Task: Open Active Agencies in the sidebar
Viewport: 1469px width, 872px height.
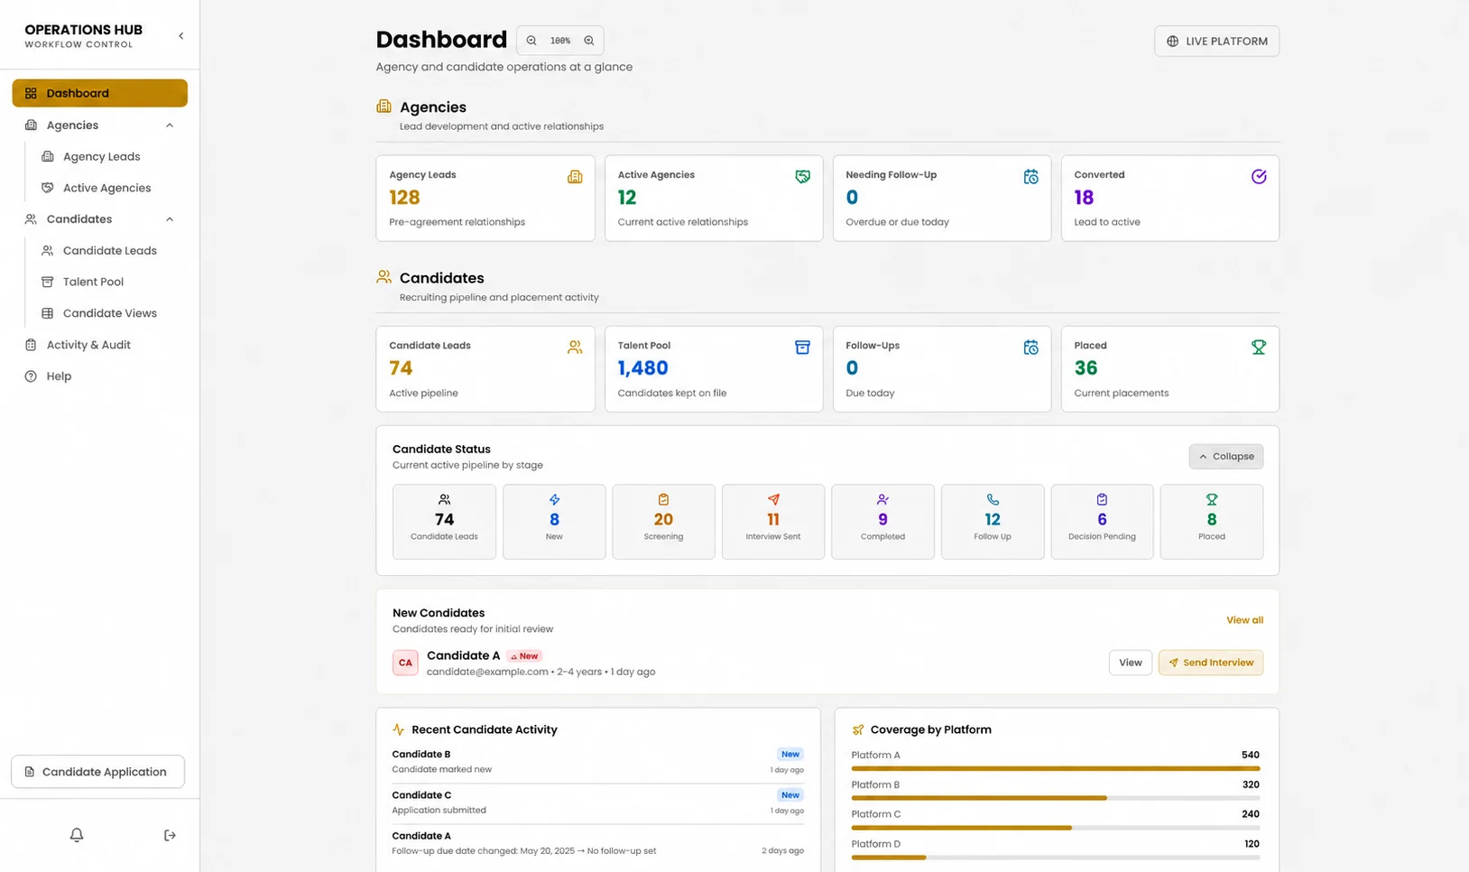Action: coord(106,188)
